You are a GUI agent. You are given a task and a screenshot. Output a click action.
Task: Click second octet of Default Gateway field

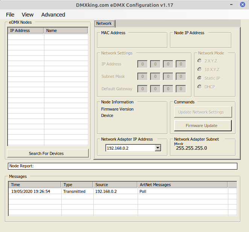click(x=155, y=89)
